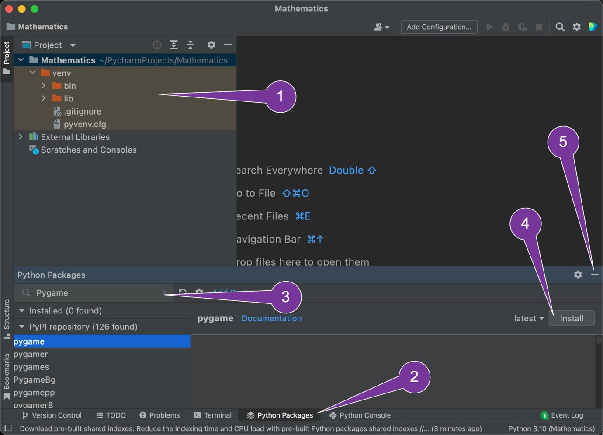
Task: Click the colorful JetBrains Toolbox icon
Action: [593, 27]
